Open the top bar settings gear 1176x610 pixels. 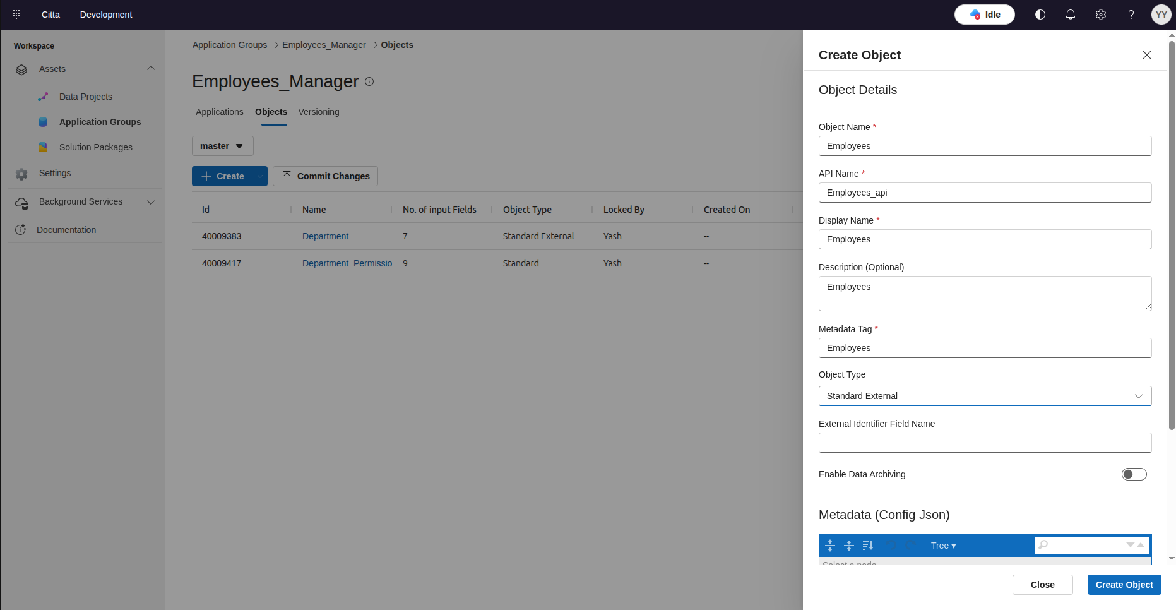1101,15
